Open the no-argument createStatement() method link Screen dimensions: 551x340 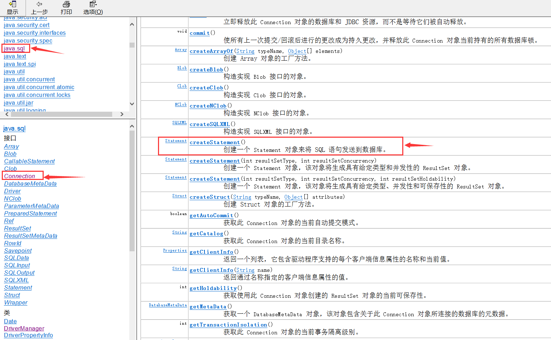pyautogui.click(x=215, y=142)
